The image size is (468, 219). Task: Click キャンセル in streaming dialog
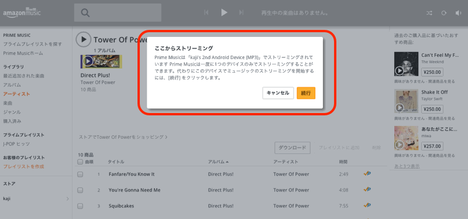[x=278, y=93]
